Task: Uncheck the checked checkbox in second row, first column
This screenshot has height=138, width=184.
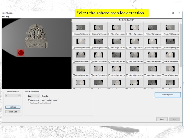Action: [74, 48]
